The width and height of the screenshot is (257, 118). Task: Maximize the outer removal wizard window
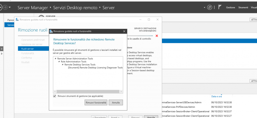click(149, 19)
